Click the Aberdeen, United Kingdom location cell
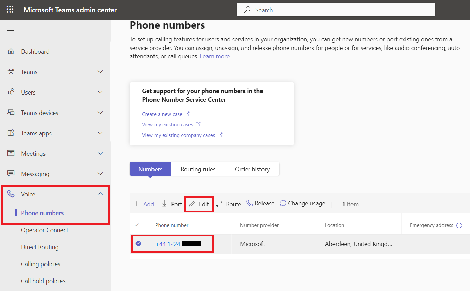This screenshot has width=470, height=291. click(x=359, y=244)
